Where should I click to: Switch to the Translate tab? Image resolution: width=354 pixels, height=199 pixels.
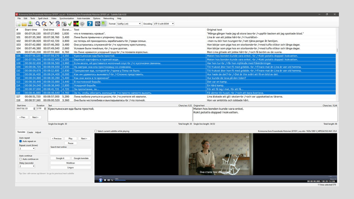click(x=21, y=132)
